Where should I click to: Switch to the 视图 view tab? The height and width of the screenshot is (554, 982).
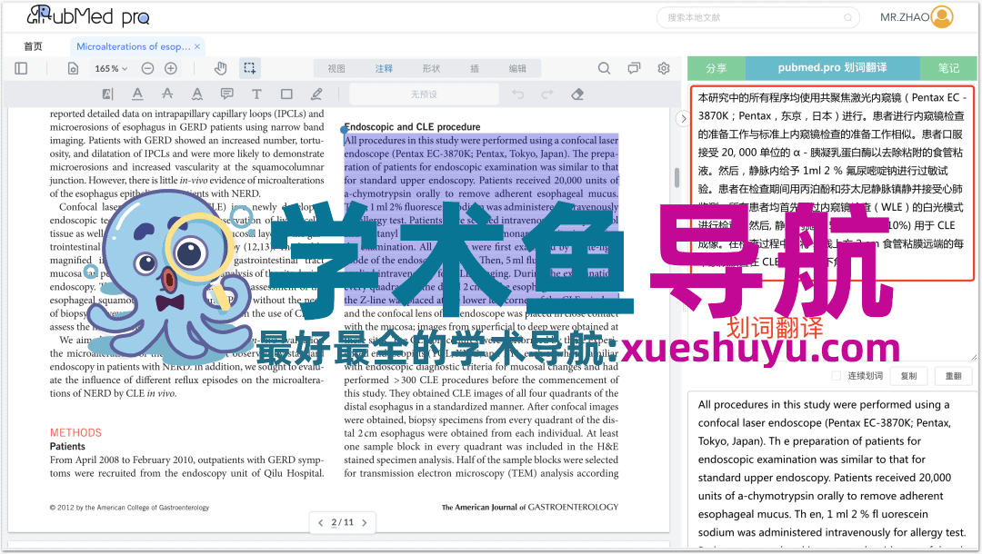(x=337, y=68)
